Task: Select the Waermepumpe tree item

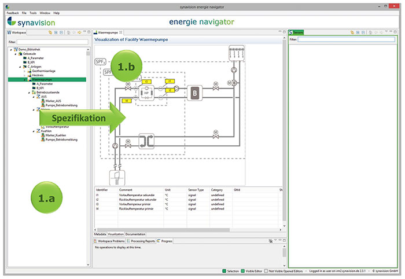Action: 42,79
